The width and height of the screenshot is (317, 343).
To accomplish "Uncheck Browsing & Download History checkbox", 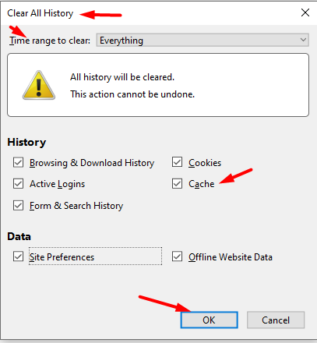I will click(x=18, y=162).
